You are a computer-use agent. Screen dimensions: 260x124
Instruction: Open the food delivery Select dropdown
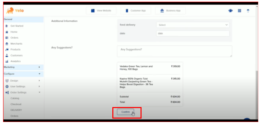coord(193,25)
